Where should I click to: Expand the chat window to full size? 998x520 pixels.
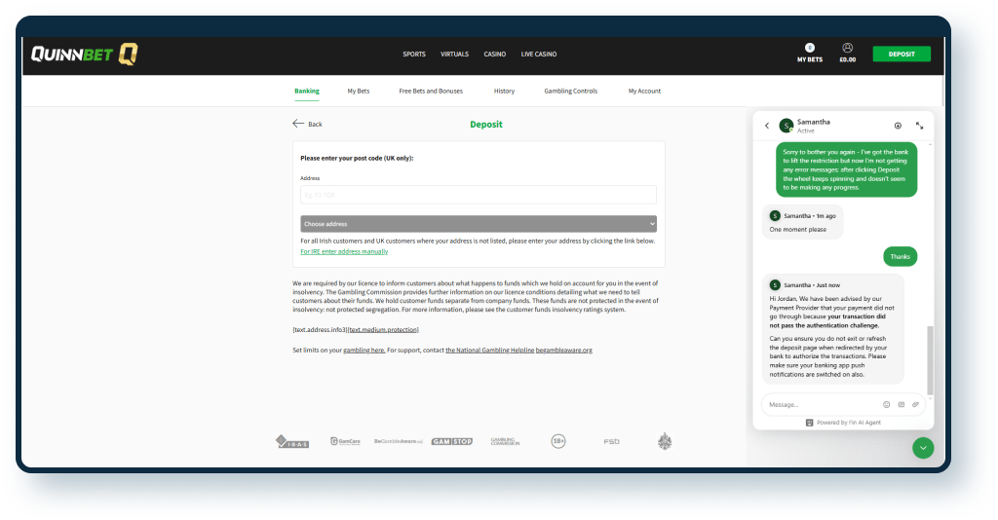(920, 126)
